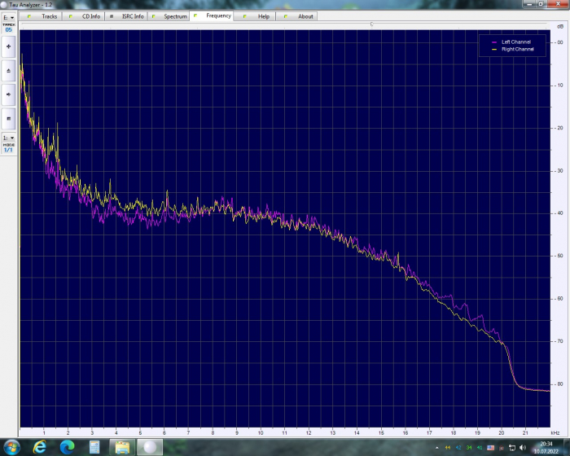Open the E: drive selection dropdown

[x=8, y=16]
